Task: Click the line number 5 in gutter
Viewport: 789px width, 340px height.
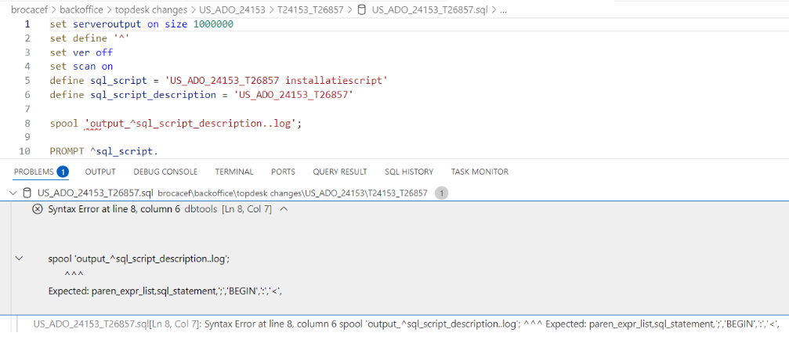Action: coord(27,81)
